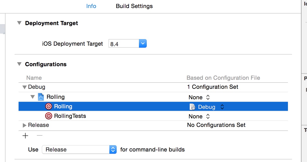Add a configuration with the plus button
307x162 pixels.
(x=25, y=136)
